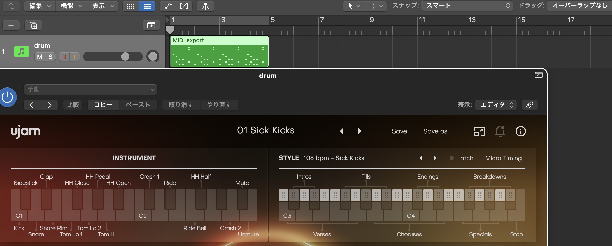The image size is (612, 246).
Task: Go to next plugin setting arrow
Action: coord(49,105)
